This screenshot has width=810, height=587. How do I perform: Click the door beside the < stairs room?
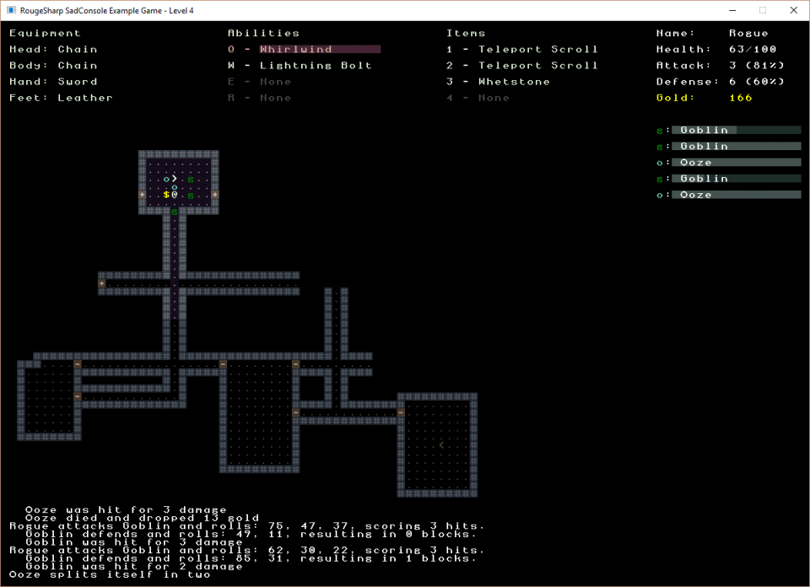tap(401, 412)
